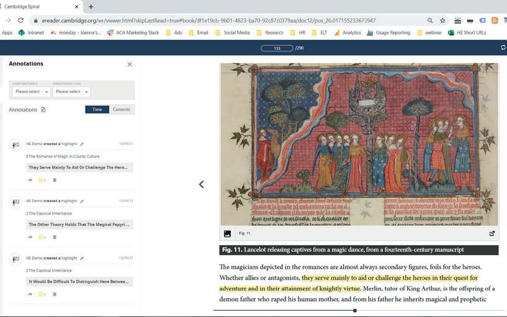Image resolution: width=507 pixels, height=317 pixels.
Task: Edit note on 'The Other Theory' highlight
Action: point(82,202)
